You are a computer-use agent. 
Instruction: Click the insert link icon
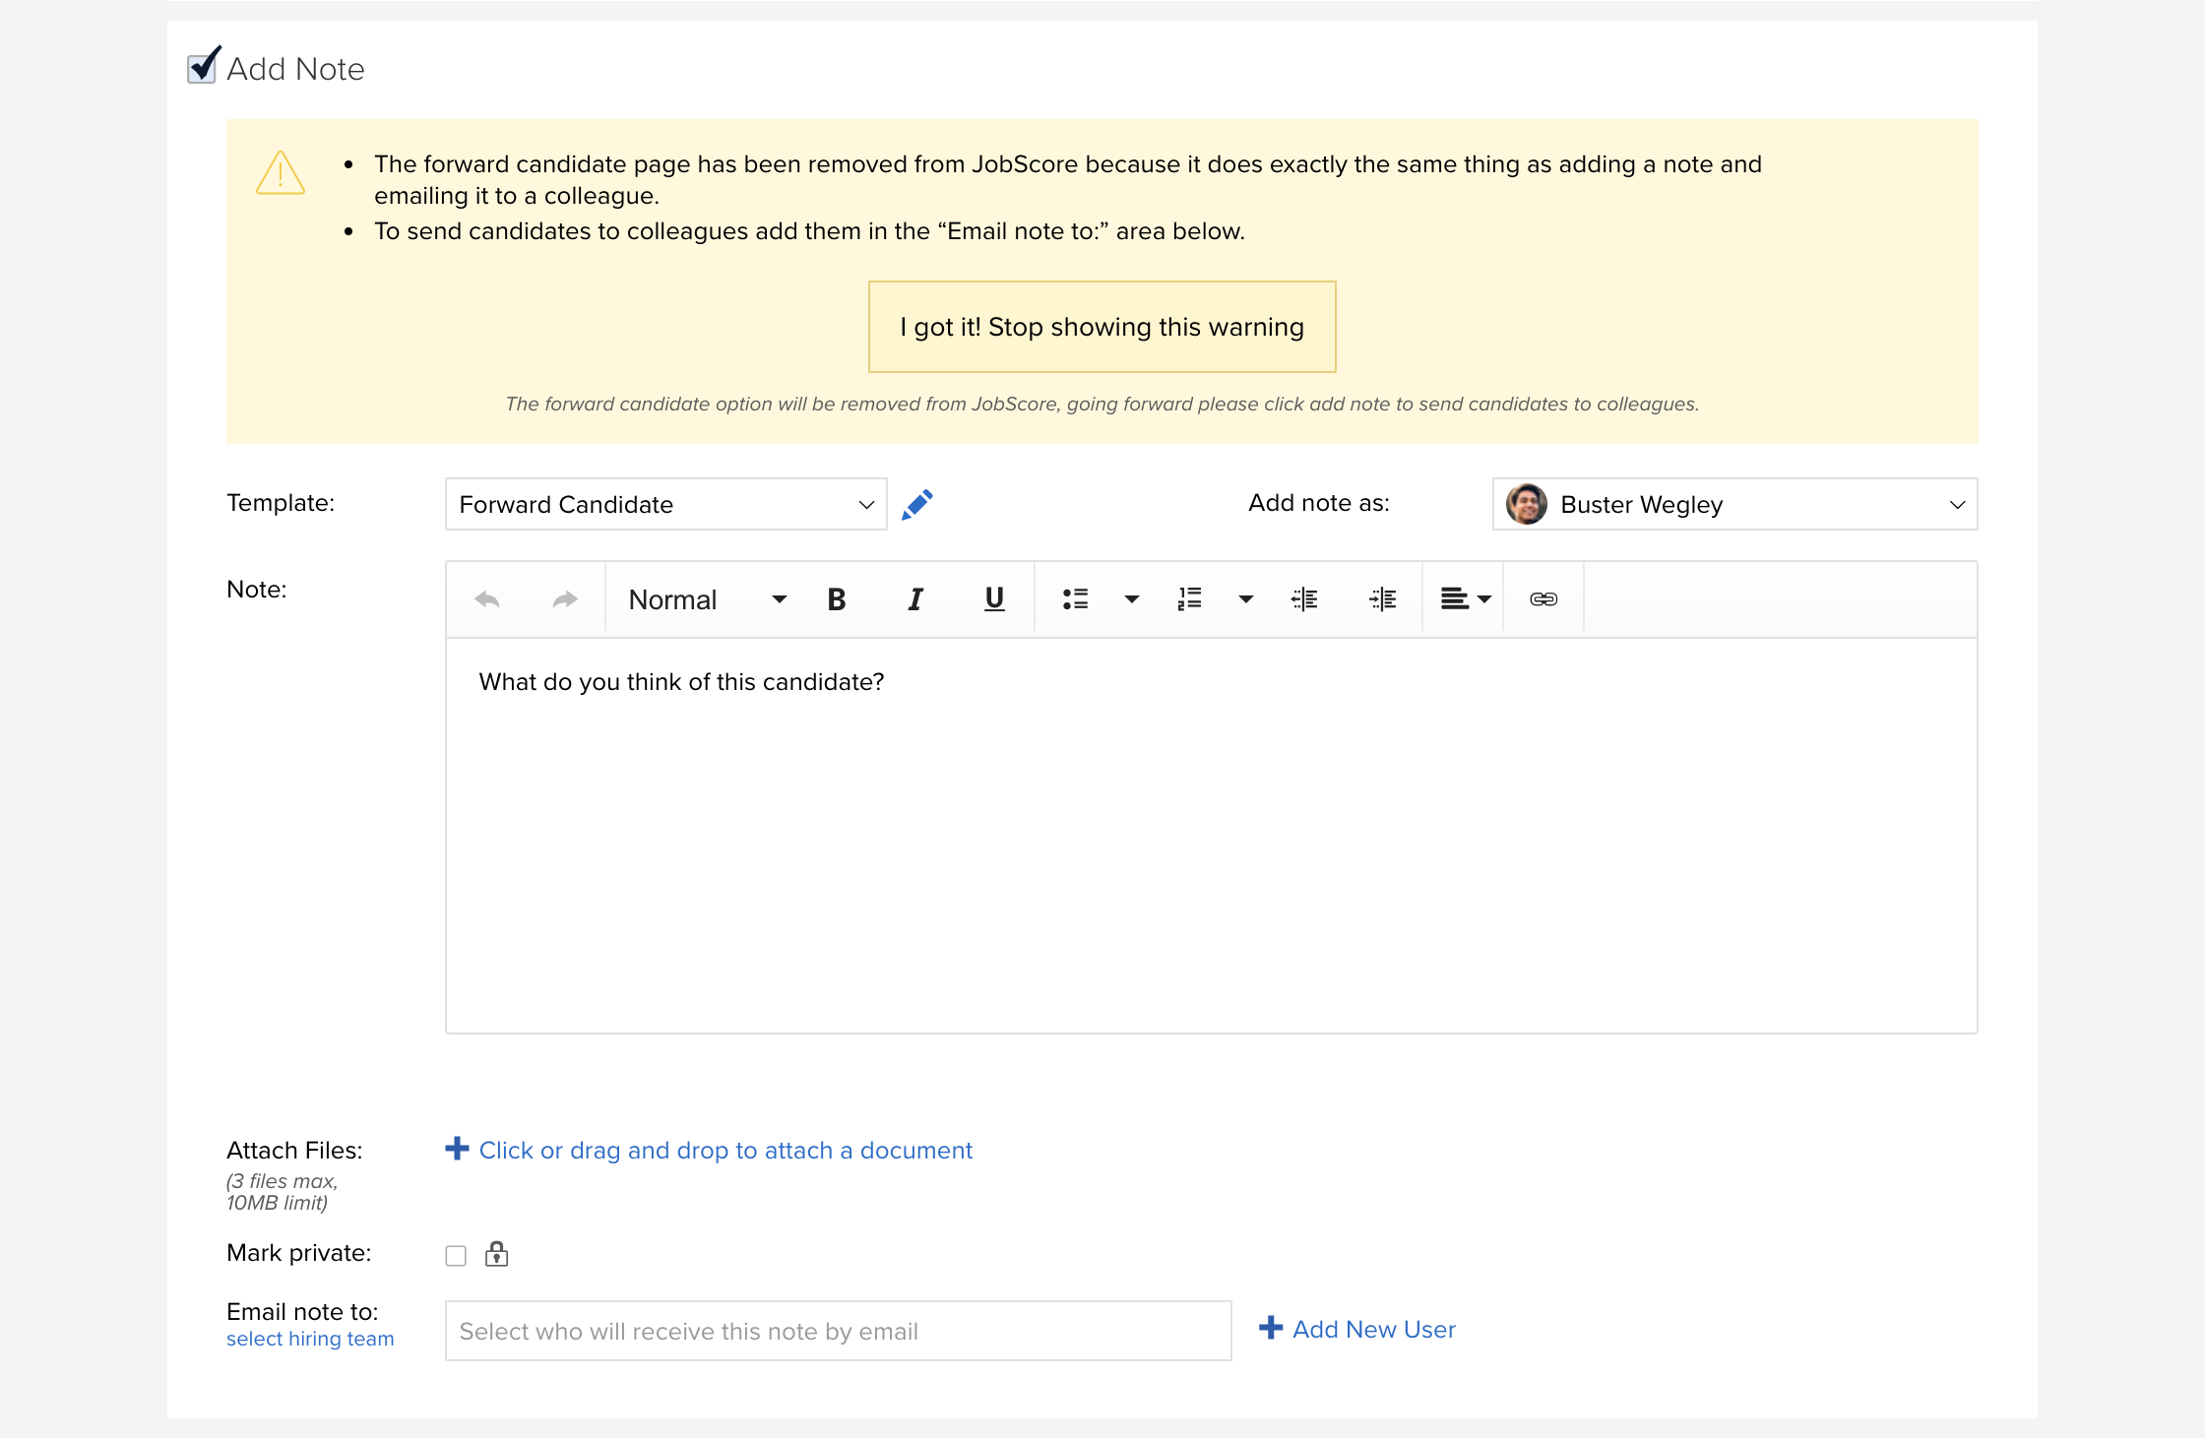tap(1543, 599)
